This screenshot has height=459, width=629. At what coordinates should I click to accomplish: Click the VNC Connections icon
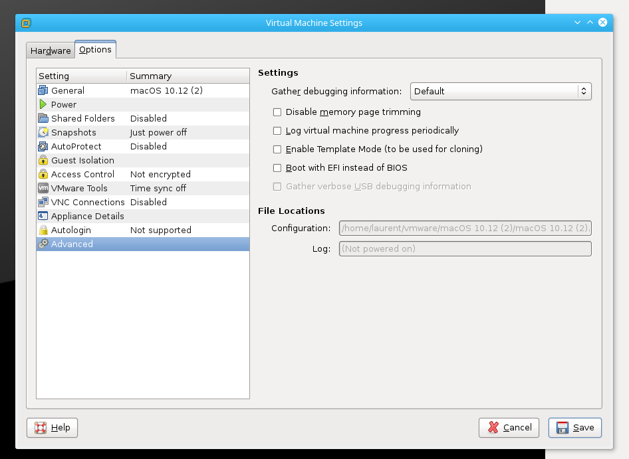tap(43, 202)
